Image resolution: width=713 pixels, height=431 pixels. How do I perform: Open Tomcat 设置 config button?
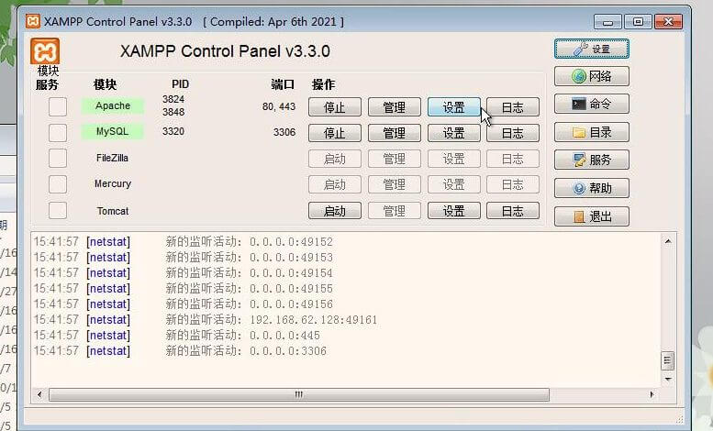(454, 211)
